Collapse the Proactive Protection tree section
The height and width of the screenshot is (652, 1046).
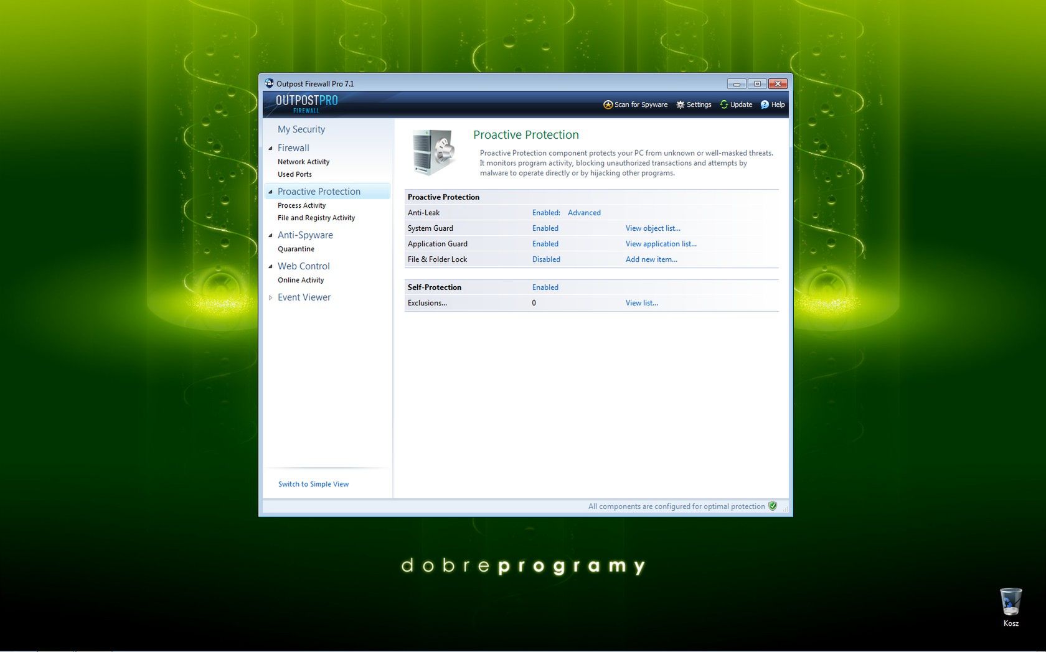[x=270, y=192]
